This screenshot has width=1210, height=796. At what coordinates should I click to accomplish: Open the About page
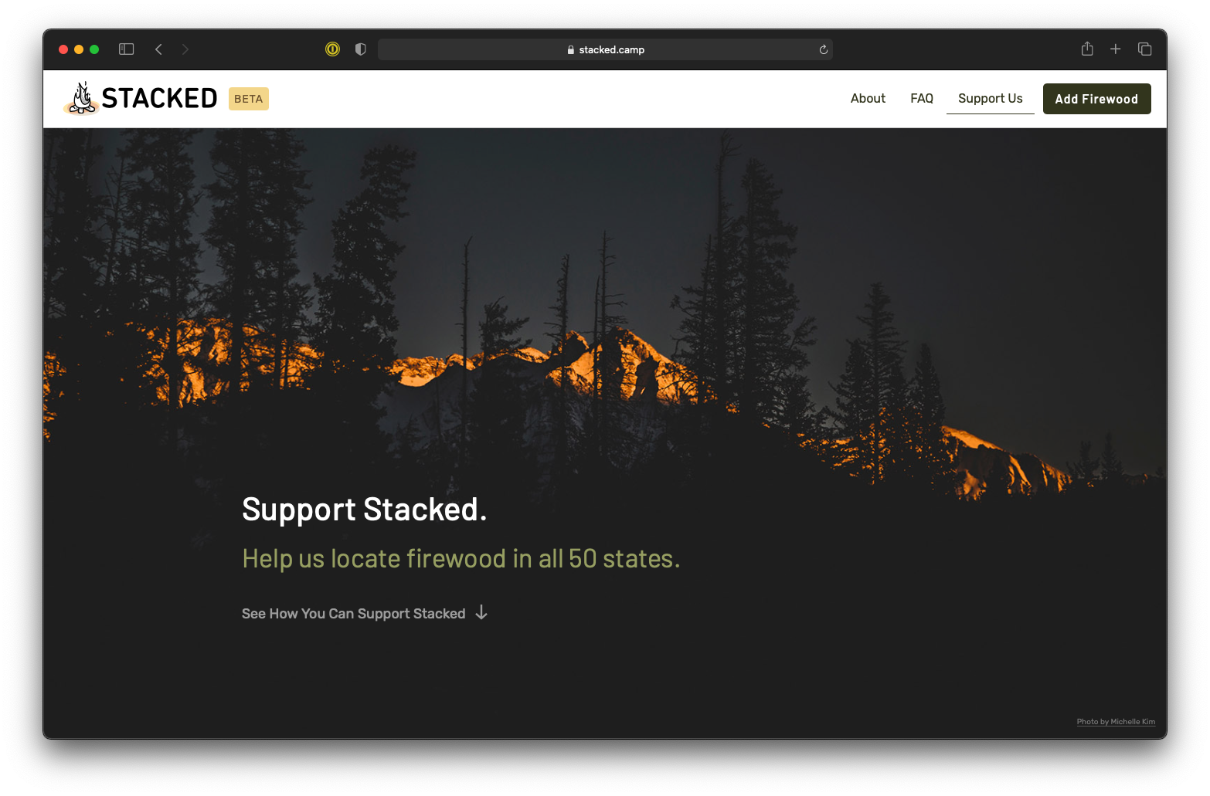[868, 98]
